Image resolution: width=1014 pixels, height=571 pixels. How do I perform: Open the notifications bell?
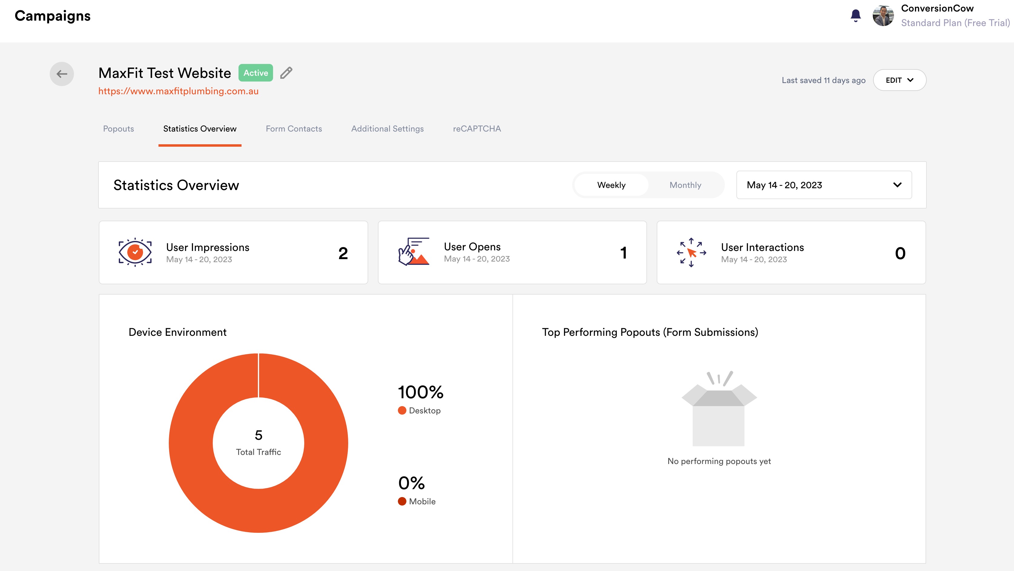856,16
